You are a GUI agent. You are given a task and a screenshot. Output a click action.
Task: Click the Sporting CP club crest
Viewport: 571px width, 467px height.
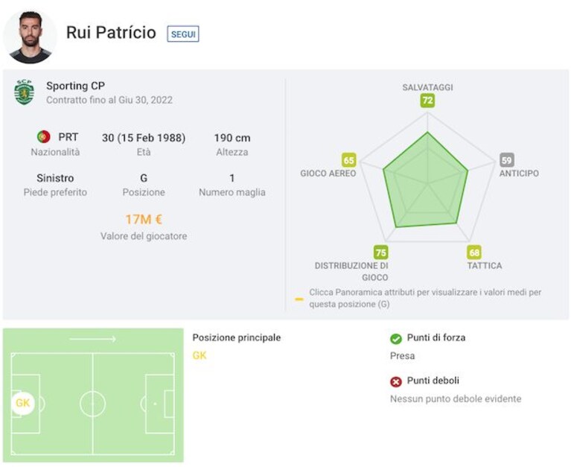(24, 92)
